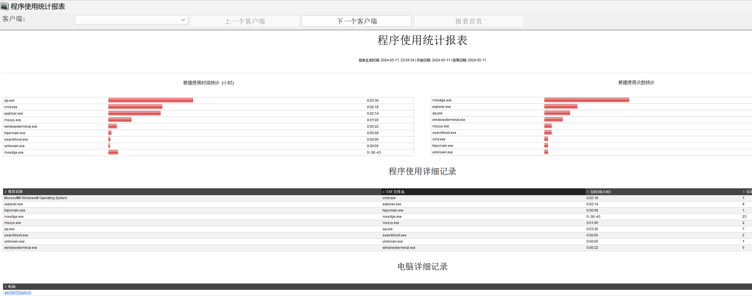Click qq.exe in the EXE 文件名 column

(x=387, y=229)
